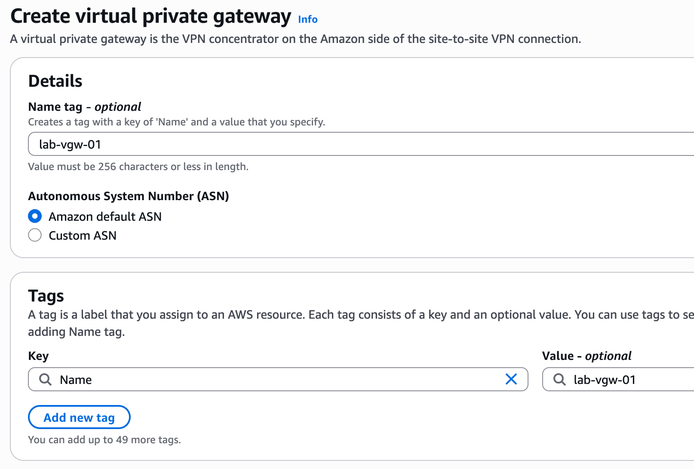This screenshot has height=469, width=694.
Task: Click the 49 more tags note
Action: 104,440
